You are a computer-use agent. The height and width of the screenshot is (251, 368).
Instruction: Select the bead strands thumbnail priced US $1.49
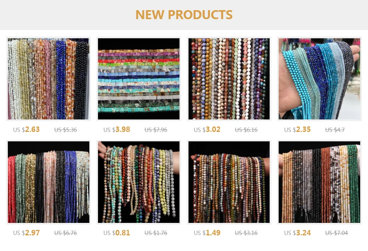[x=229, y=182]
